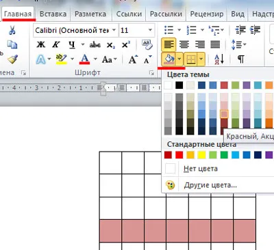Click the bulleted list icon

point(169,30)
